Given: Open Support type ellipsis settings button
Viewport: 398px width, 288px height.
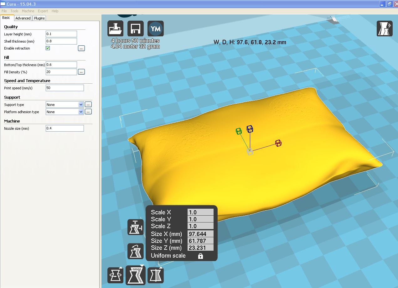Looking at the screenshot, I should 88,105.
